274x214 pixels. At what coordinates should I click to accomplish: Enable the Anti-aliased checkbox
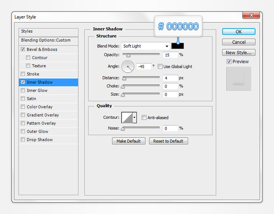[x=144, y=117]
